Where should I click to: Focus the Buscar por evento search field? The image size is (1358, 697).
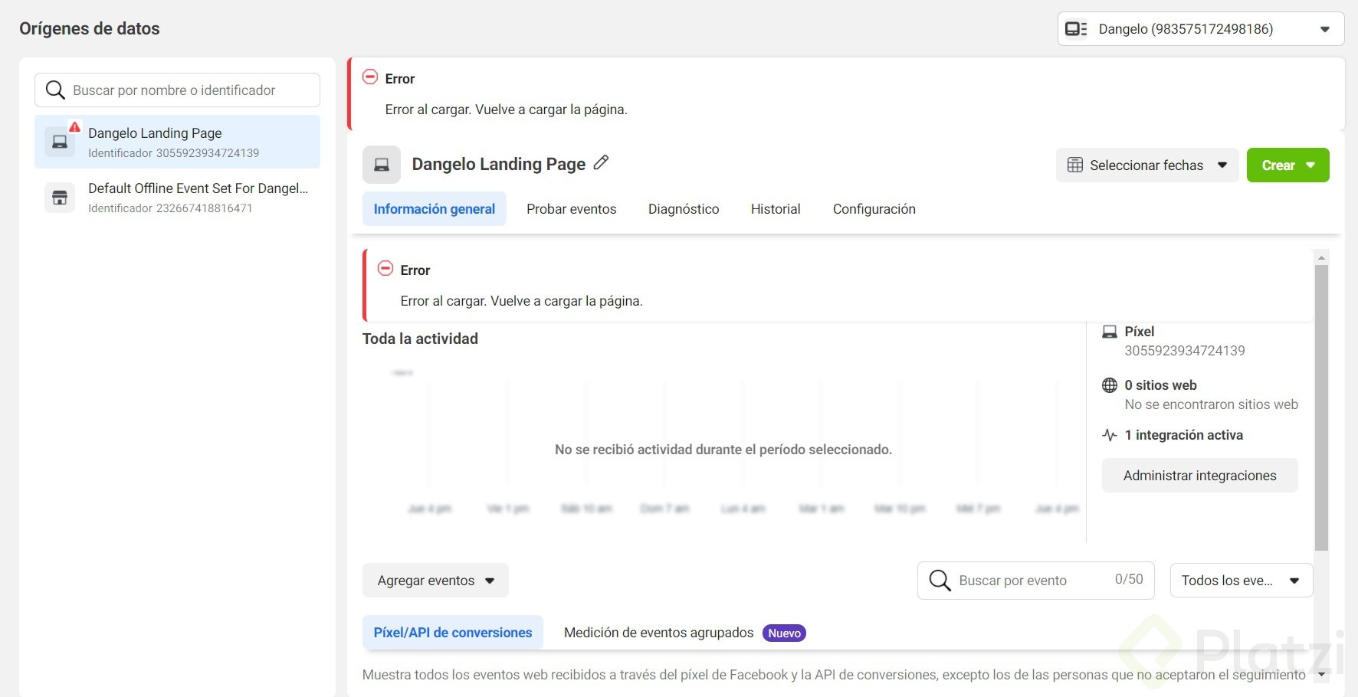1036,581
